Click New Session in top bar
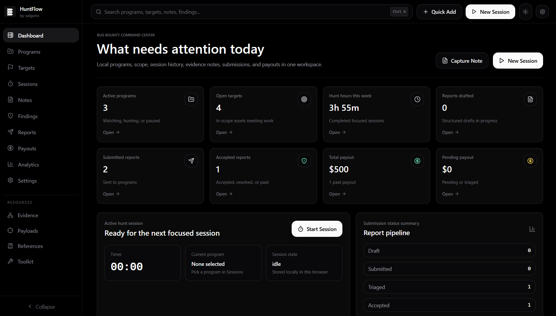This screenshot has height=316, width=556. click(x=490, y=12)
